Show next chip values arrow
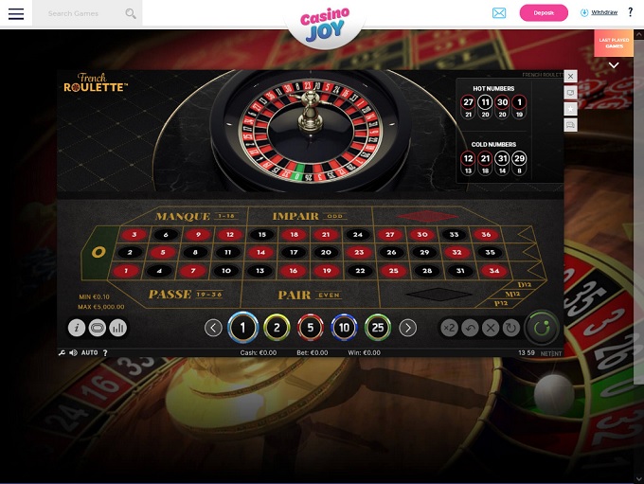This screenshot has width=644, height=484. [408, 328]
